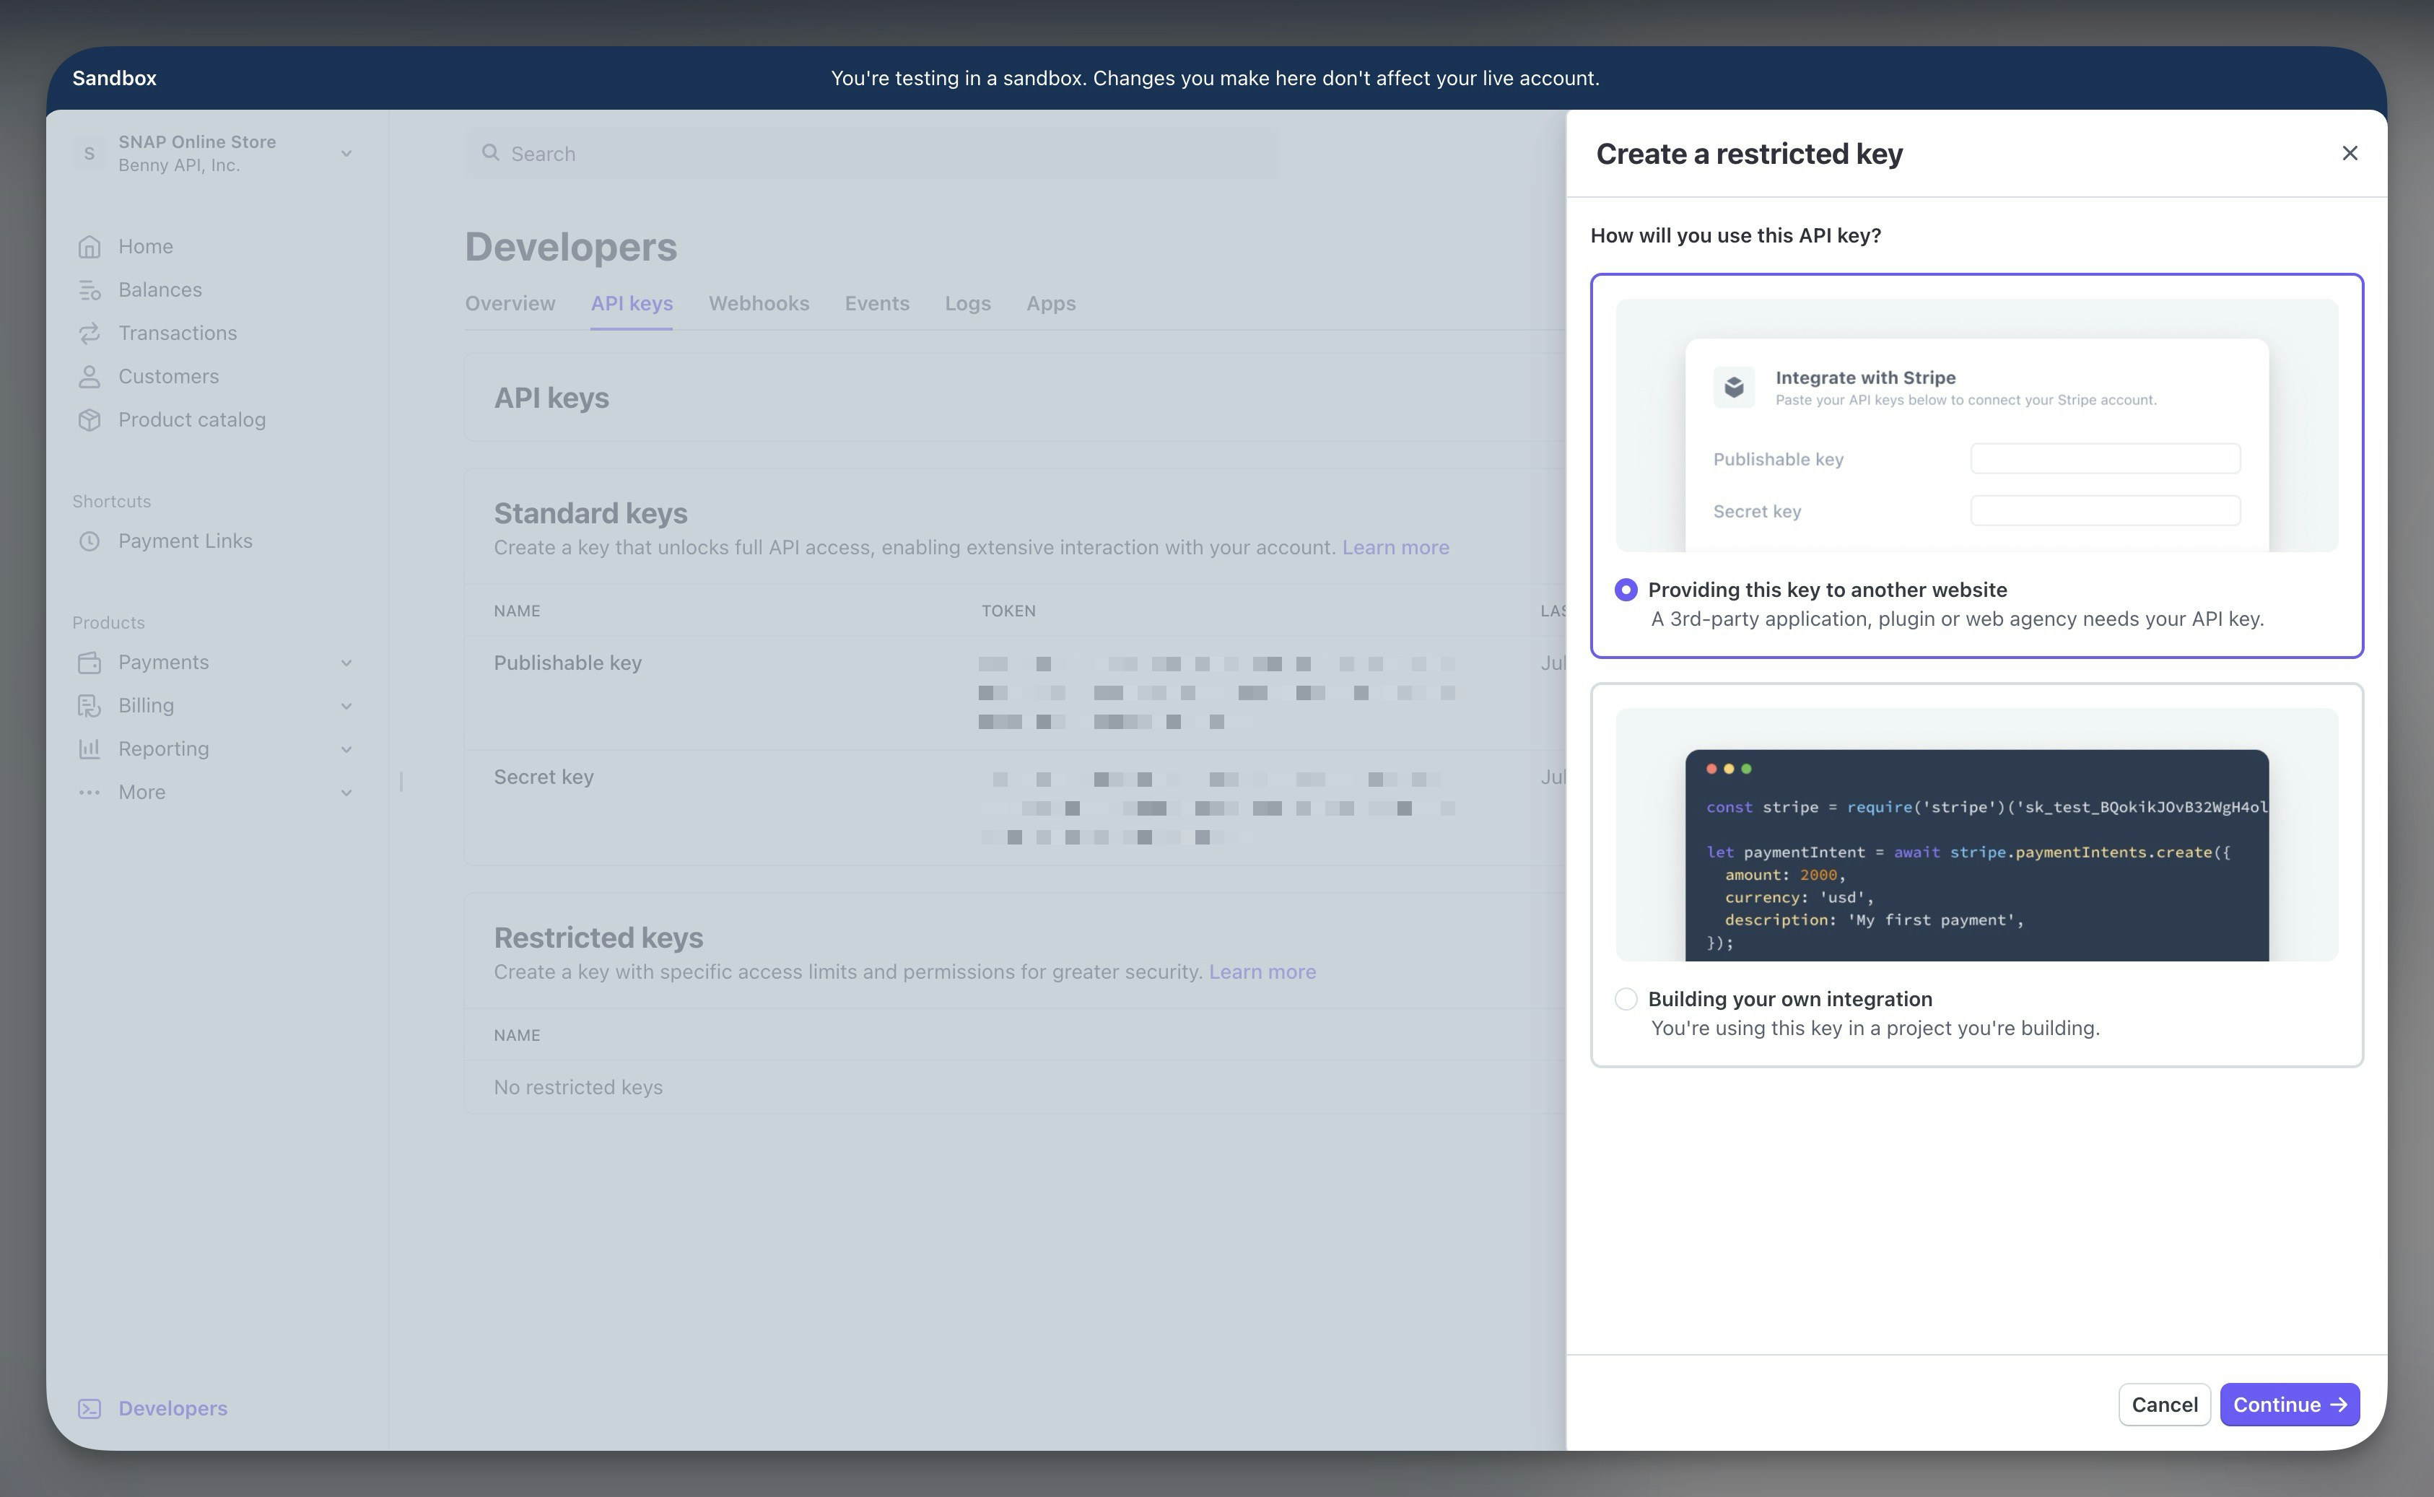
Task: Click the Search input field
Action: click(x=871, y=154)
